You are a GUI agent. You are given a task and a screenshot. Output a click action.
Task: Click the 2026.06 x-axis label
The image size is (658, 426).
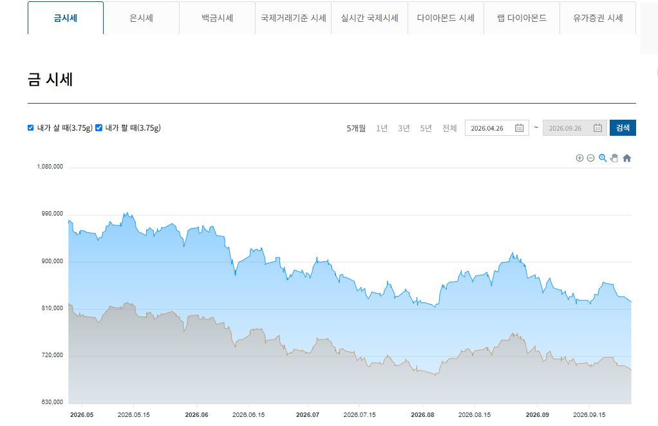196,414
